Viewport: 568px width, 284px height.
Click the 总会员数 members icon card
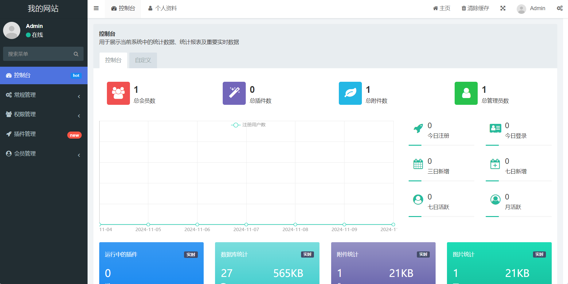click(118, 93)
